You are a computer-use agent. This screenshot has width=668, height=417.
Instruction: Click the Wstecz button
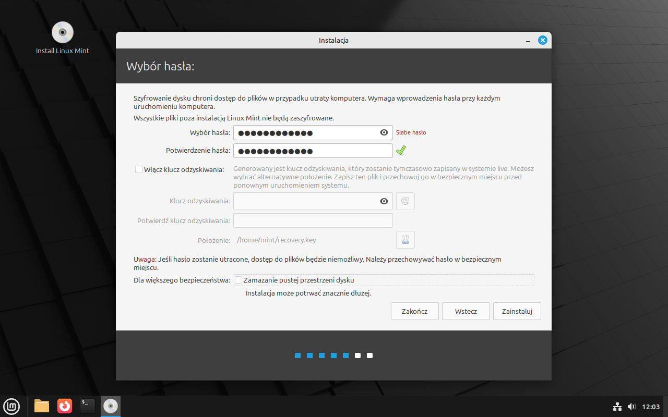coord(466,311)
